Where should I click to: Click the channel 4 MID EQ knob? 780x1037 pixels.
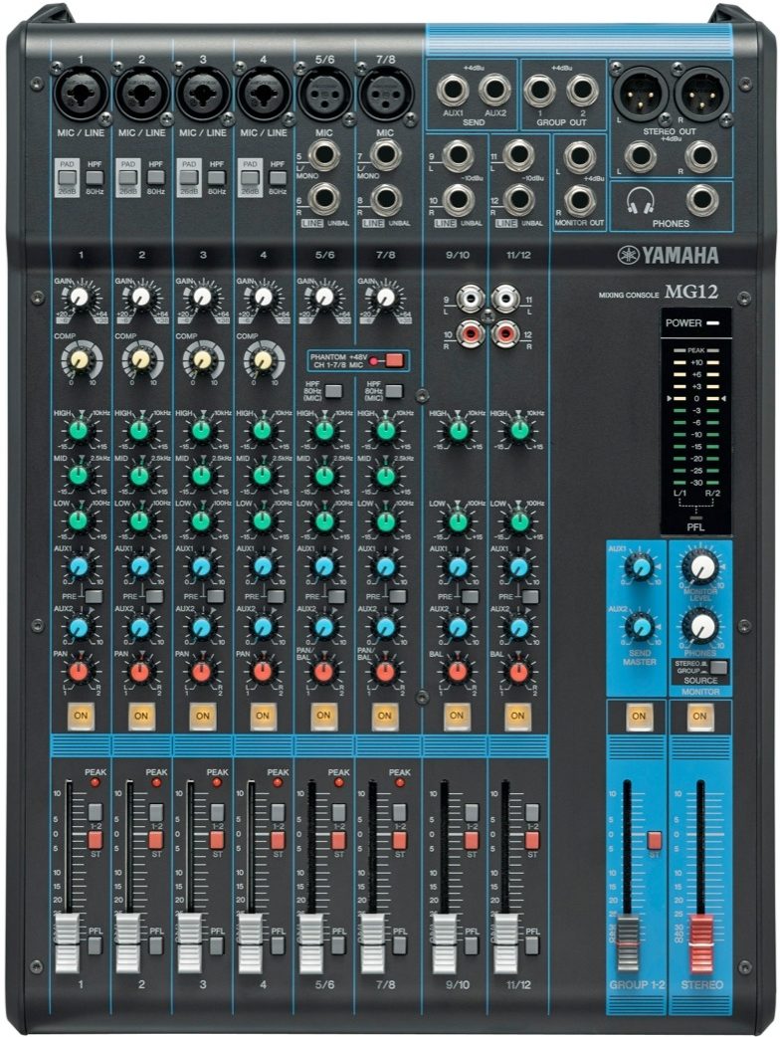263,476
